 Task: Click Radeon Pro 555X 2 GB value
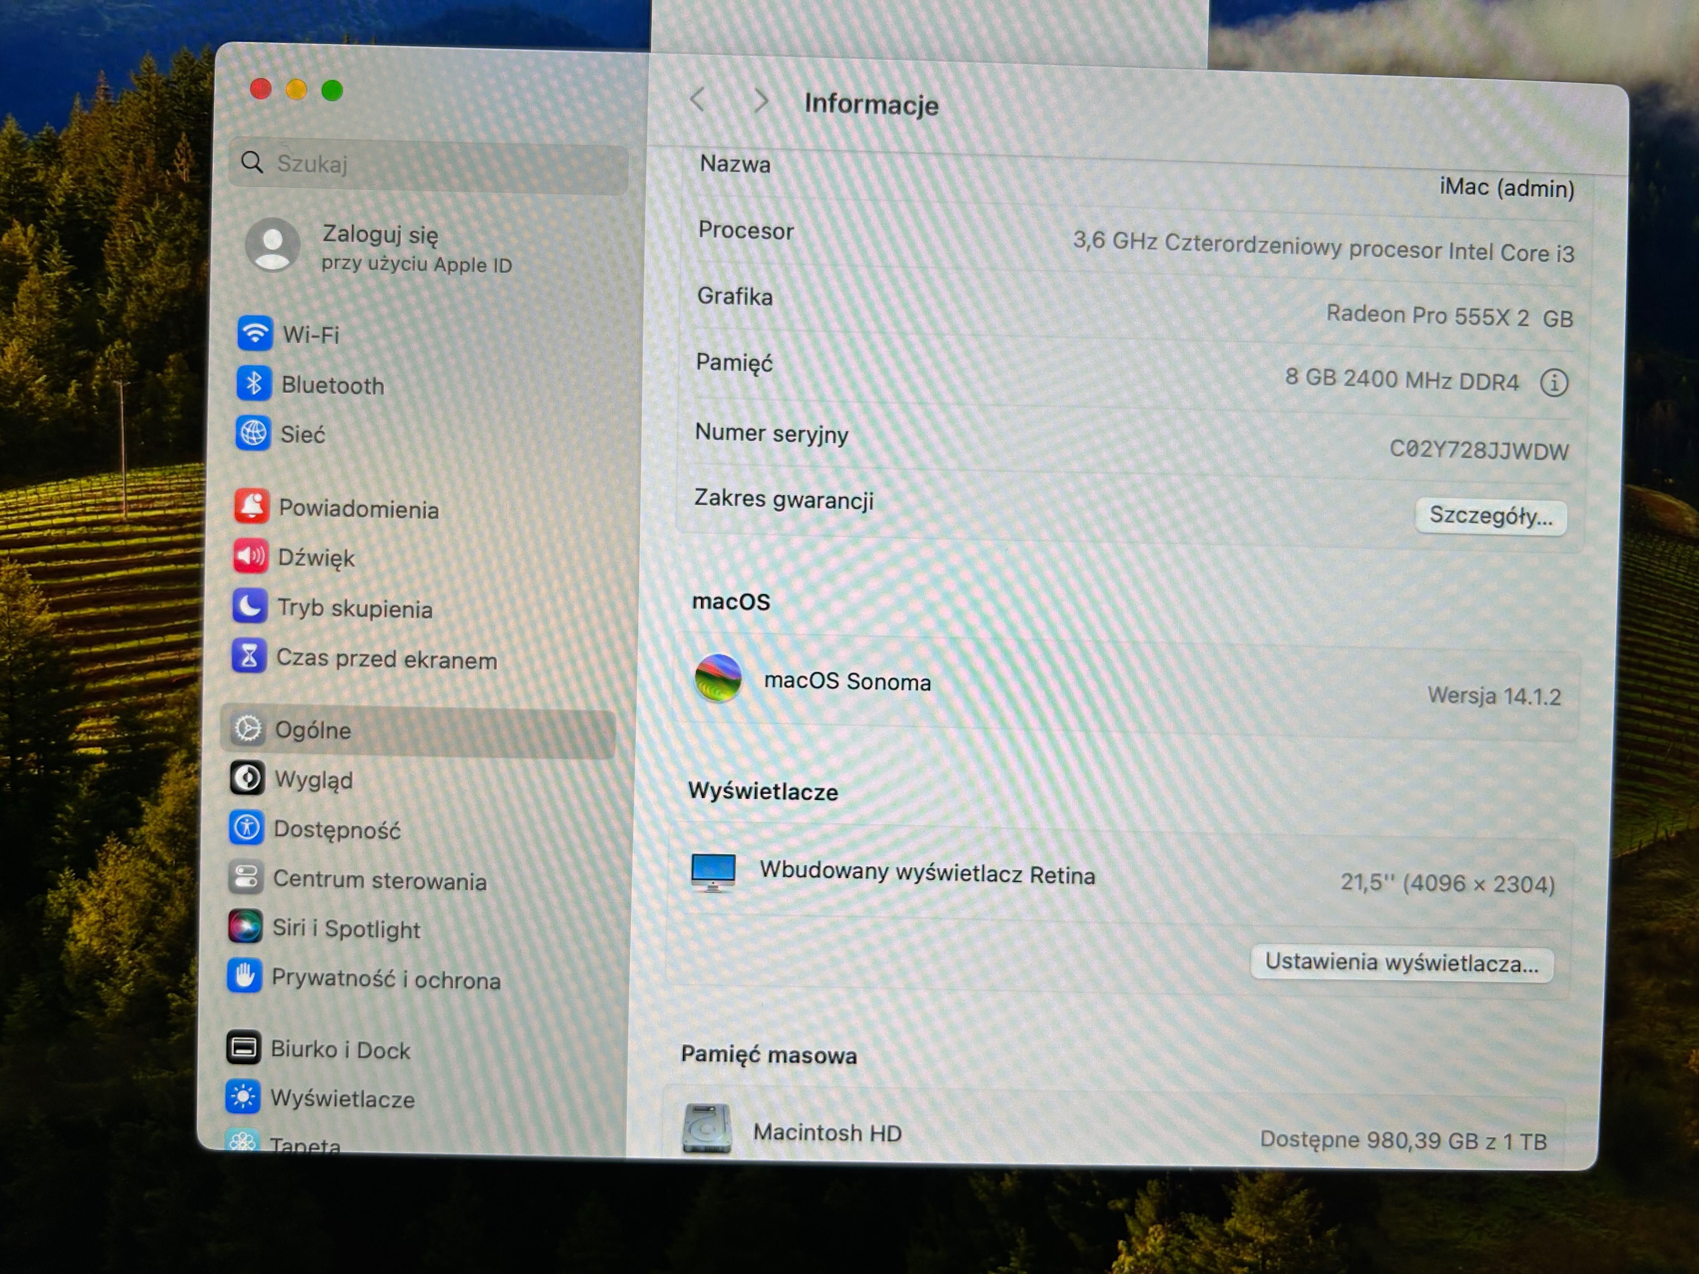point(1450,316)
